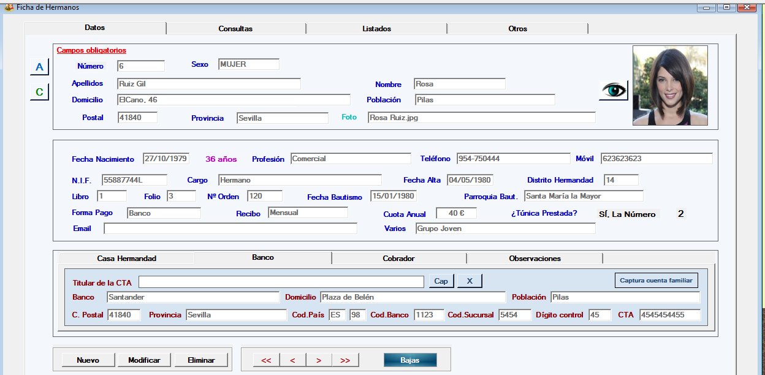Viewport: 765px width, 375px height.
Task: Go to the first record (<<)
Action: [x=266, y=360]
